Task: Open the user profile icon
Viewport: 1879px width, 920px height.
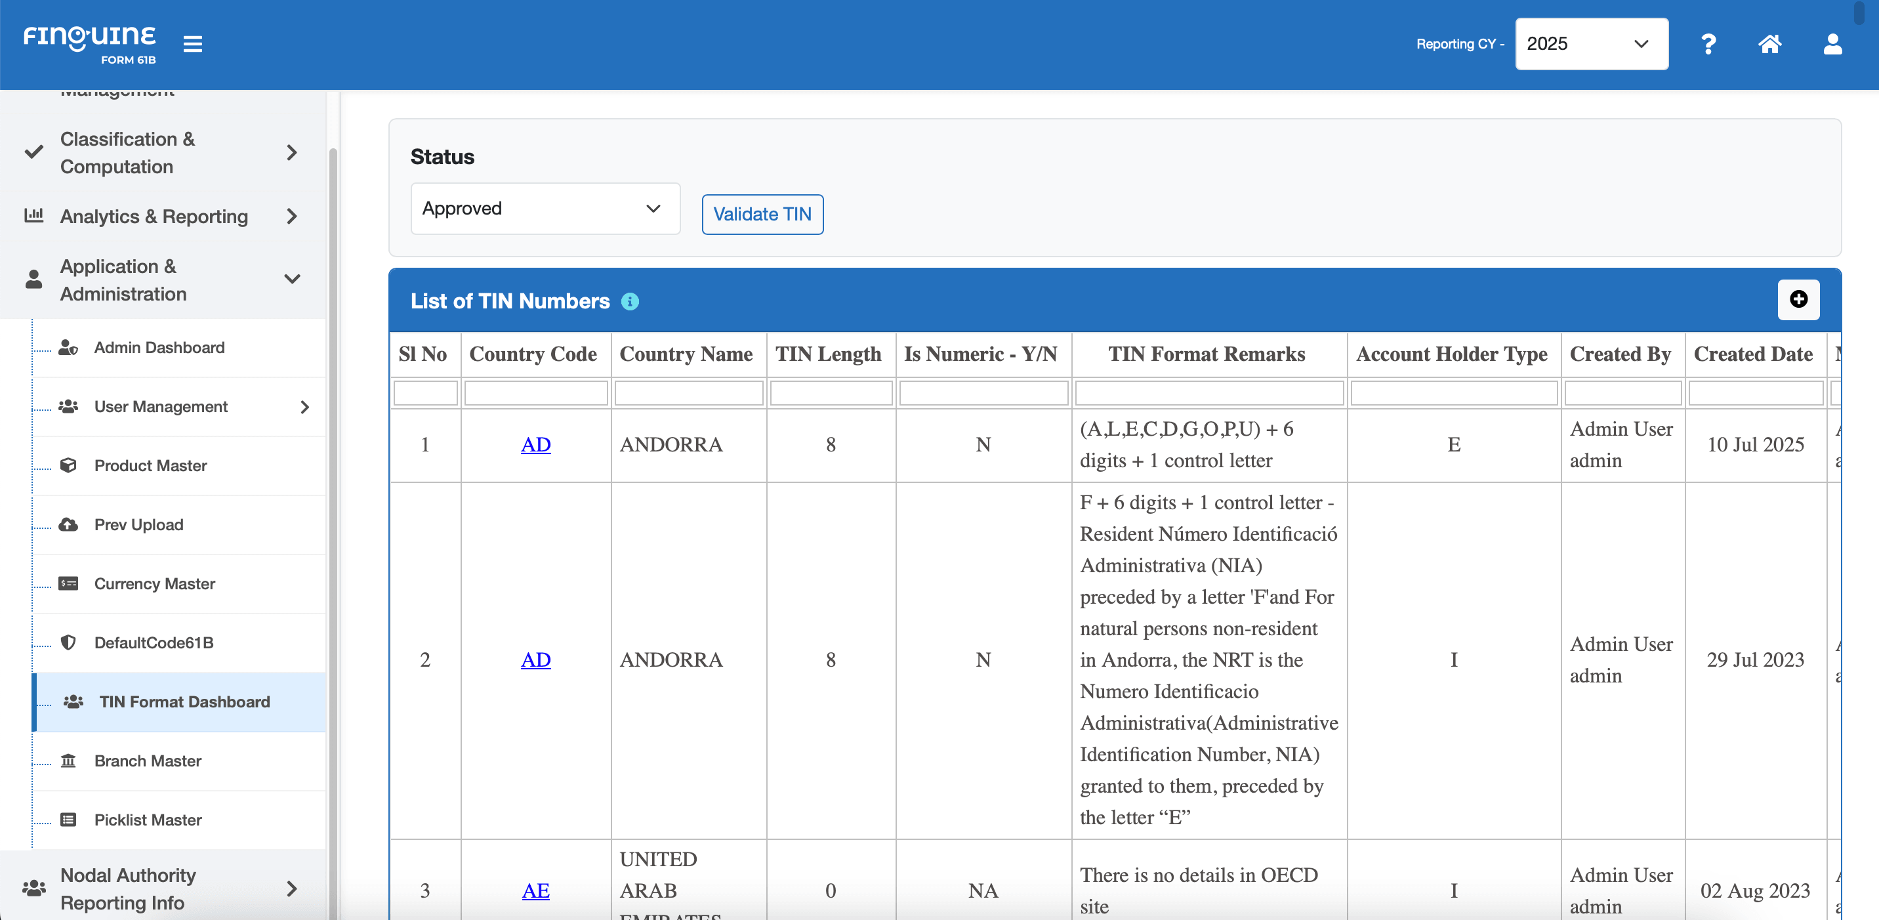Action: [x=1832, y=45]
